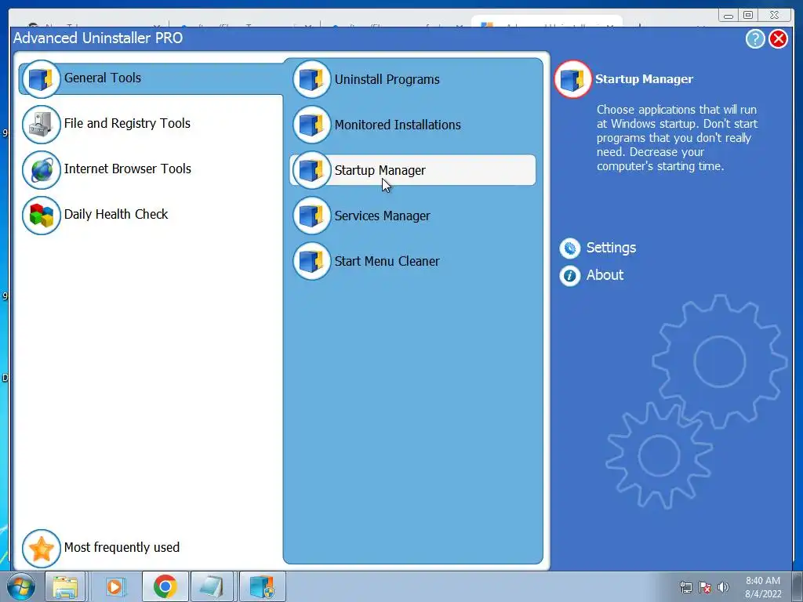Click the Internet Browser Tools globe icon
This screenshot has height=602, width=803.
coord(41,170)
